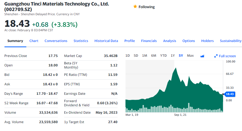Switch to the Conversations tab
The width and height of the screenshot is (242, 131).
[x=56, y=41]
